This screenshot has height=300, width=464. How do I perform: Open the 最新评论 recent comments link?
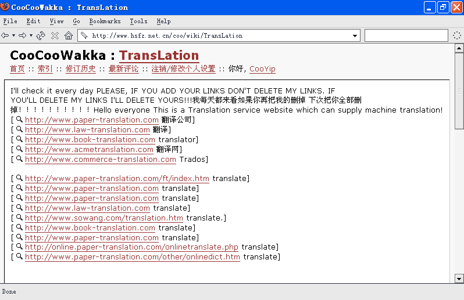click(123, 69)
